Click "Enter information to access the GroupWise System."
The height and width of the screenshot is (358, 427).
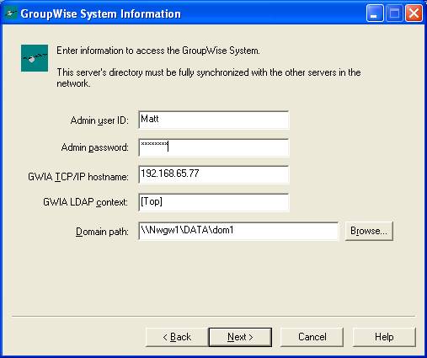pos(158,51)
